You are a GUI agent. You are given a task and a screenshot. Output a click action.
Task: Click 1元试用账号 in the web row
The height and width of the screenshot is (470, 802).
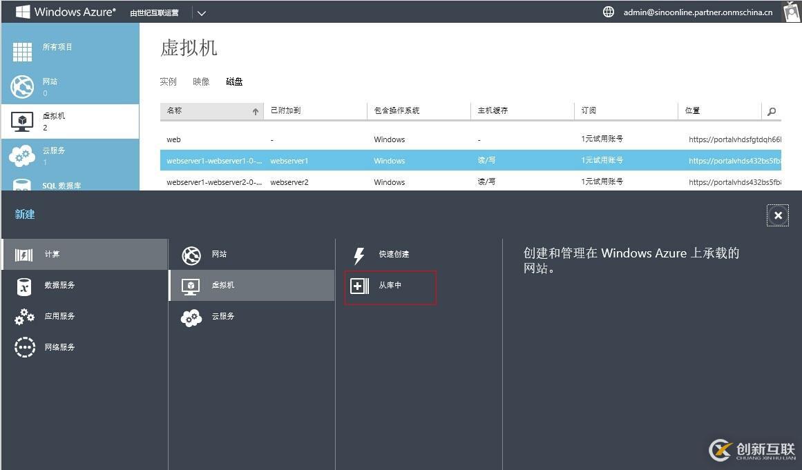coord(602,139)
